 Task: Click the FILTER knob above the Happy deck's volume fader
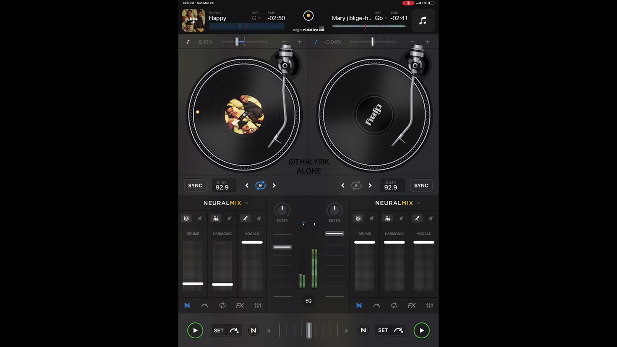pos(282,210)
